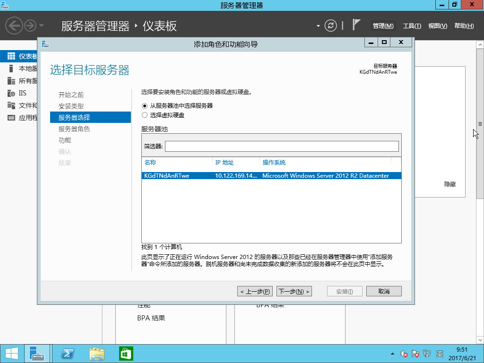The width and height of the screenshot is (484, 363).
Task: Show hidden tray icons arrow
Action: point(392,354)
